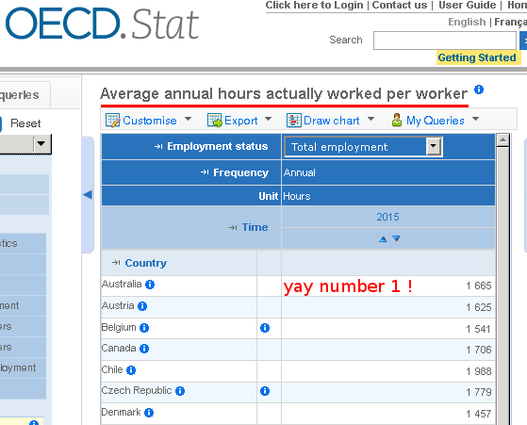Open the info icon next to Australia
This screenshot has height=425, width=527.
150,285
